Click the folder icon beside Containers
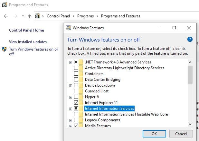The image size is (199, 141). coord(81,74)
